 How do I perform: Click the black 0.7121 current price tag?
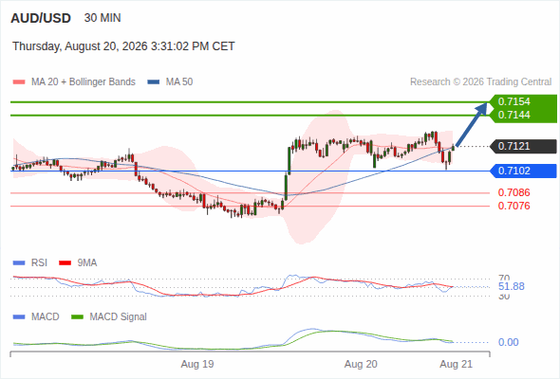[x=523, y=146]
